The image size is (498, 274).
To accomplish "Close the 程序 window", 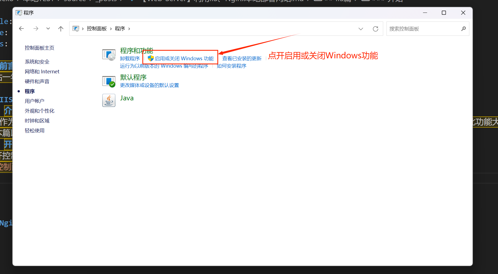I will [463, 13].
